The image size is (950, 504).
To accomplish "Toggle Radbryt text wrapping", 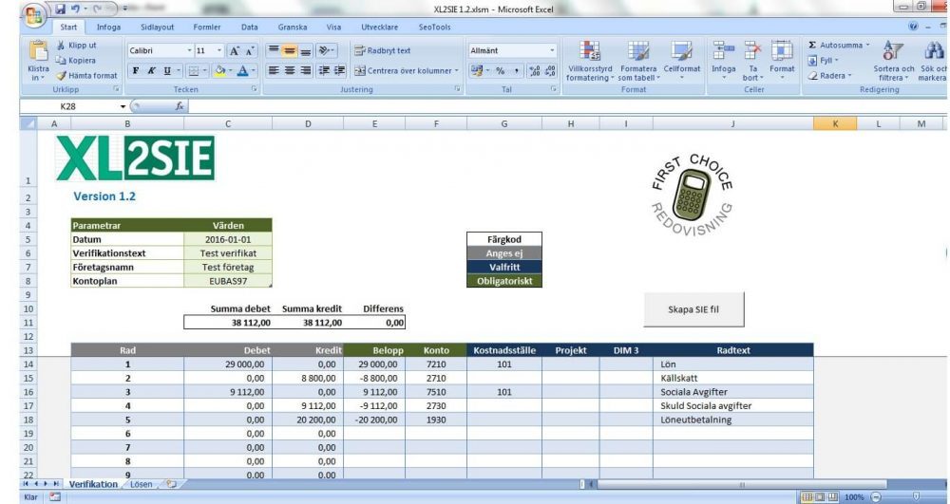I will click(x=383, y=51).
